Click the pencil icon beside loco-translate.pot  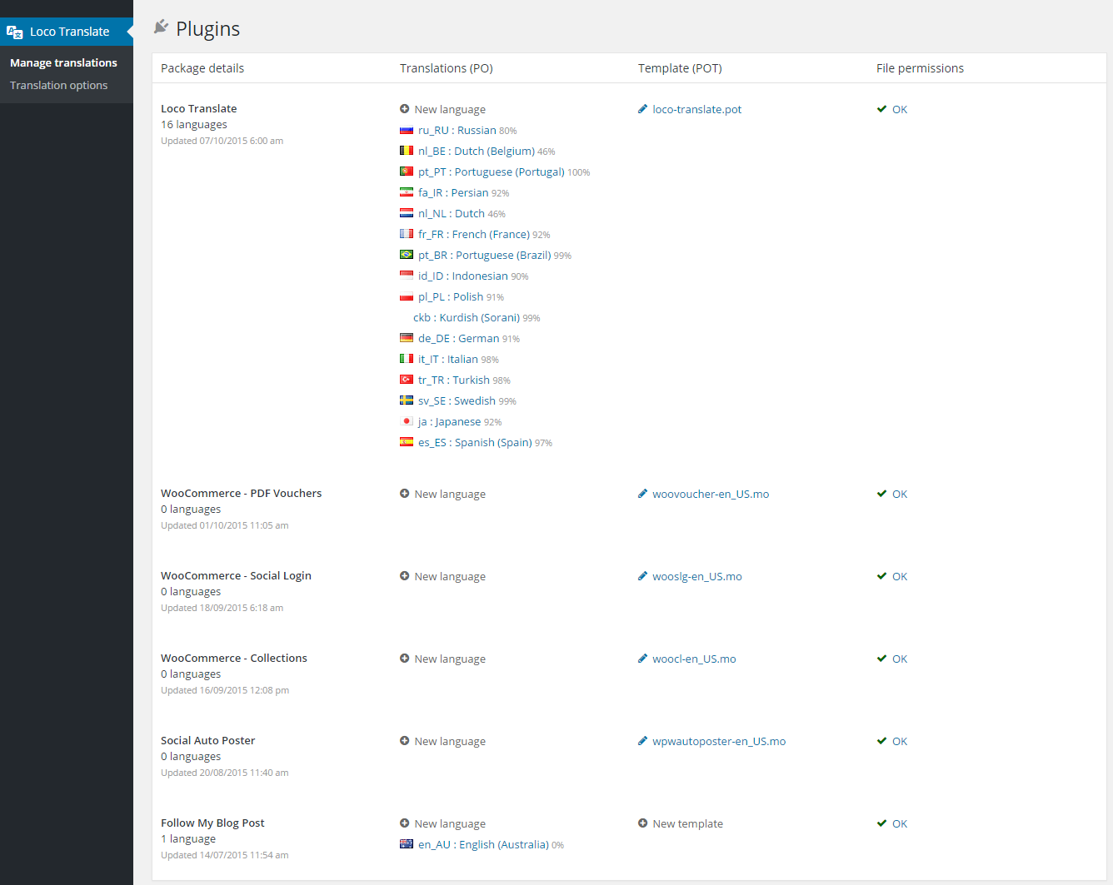coord(642,109)
